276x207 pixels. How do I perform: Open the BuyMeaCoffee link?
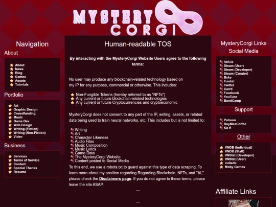pos(235,124)
